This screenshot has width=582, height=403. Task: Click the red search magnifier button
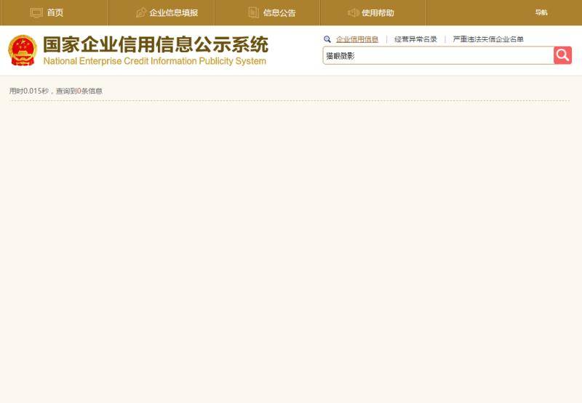562,55
